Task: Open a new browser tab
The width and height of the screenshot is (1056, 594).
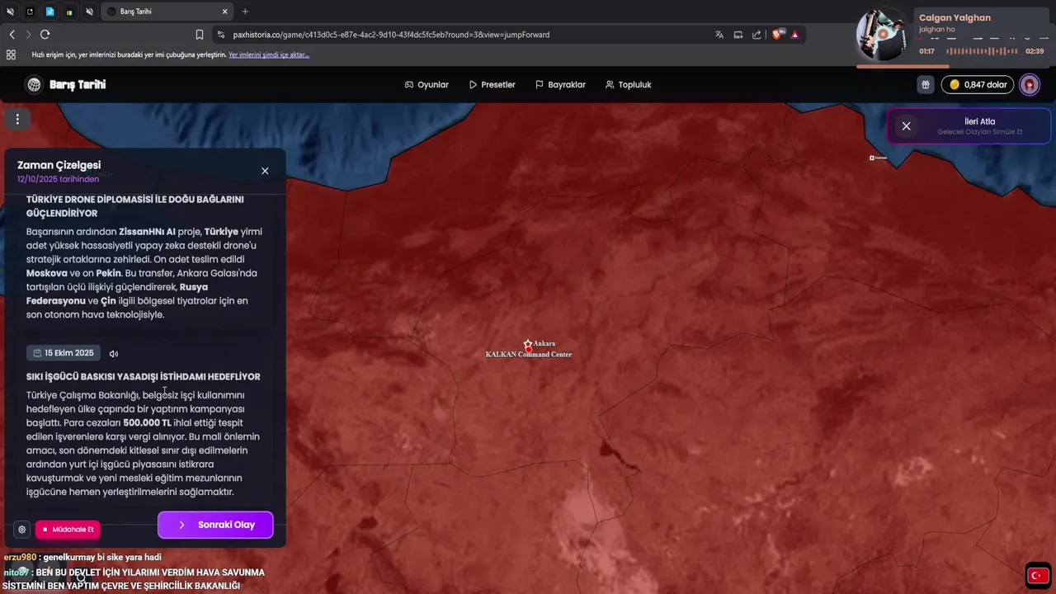Action: click(x=245, y=12)
